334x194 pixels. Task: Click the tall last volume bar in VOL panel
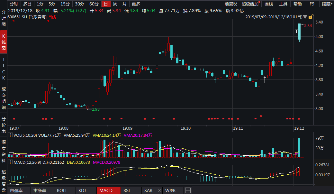pyautogui.click(x=299, y=148)
